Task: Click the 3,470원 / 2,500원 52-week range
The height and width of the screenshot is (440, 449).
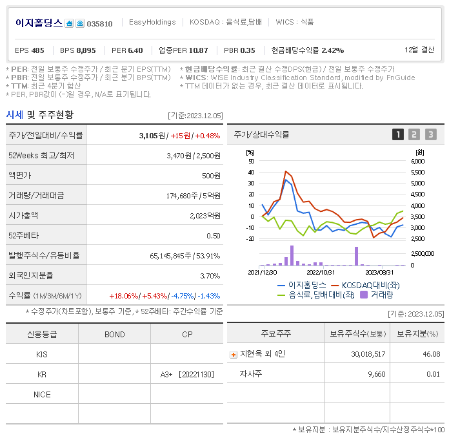Action: (x=194, y=156)
